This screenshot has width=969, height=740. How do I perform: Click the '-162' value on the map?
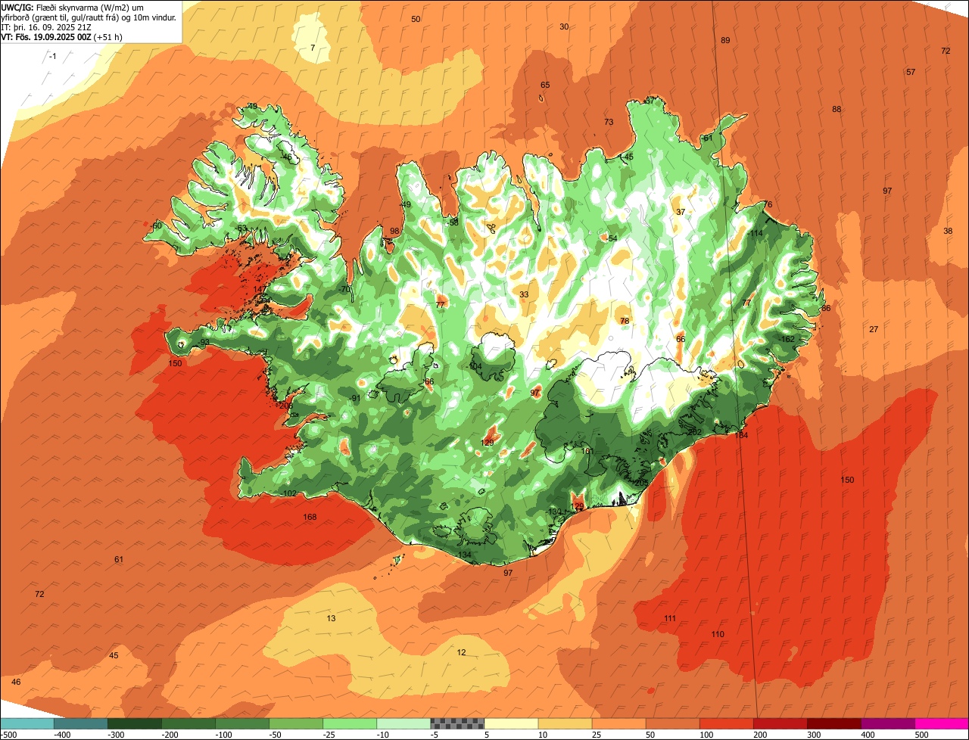pos(787,340)
